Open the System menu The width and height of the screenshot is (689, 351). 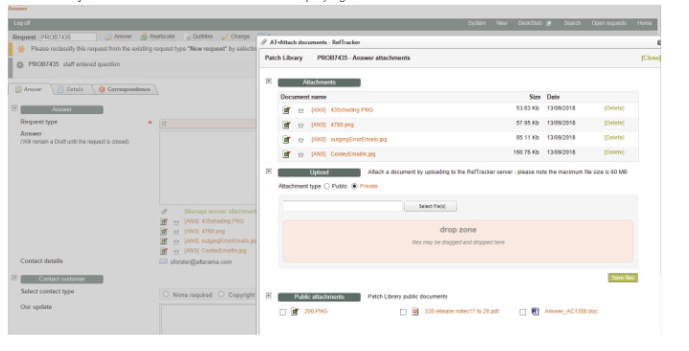476,23
